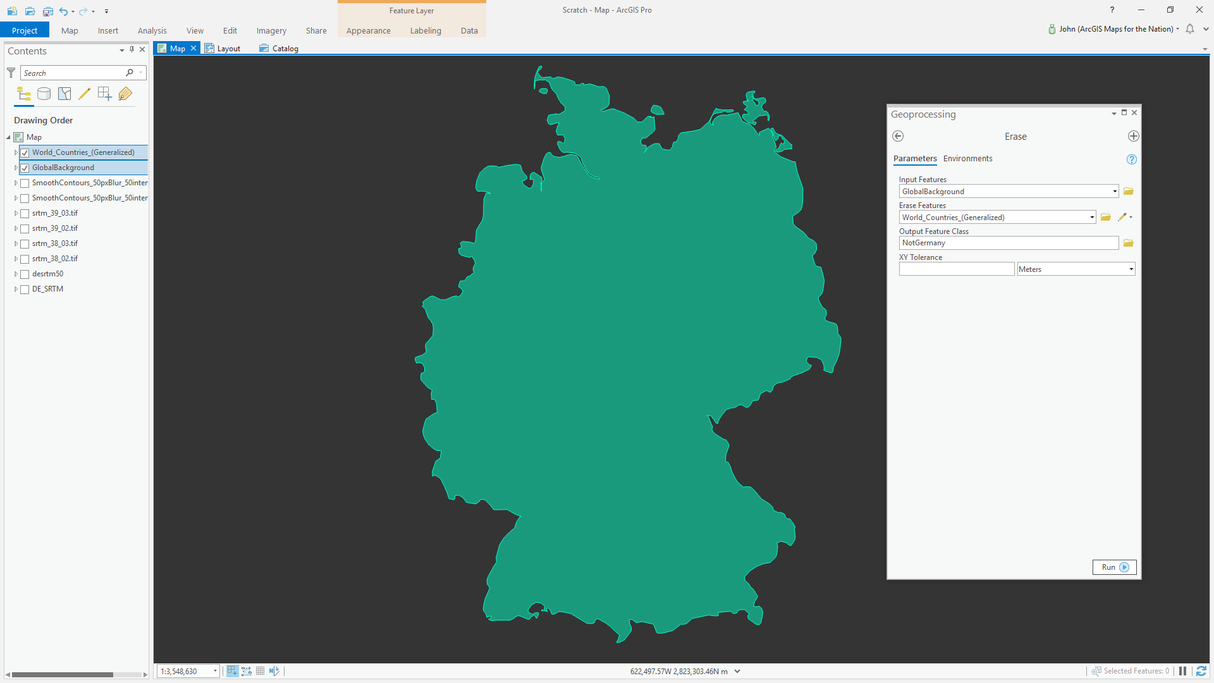This screenshot has width=1214, height=683.
Task: Open Geoprocessing help question icon
Action: click(1131, 159)
